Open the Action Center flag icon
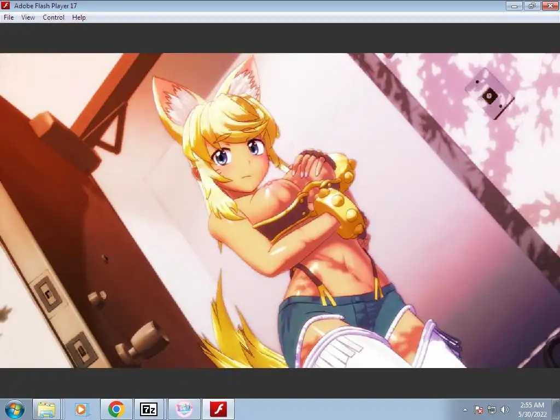Viewport: 560px width, 420px height. [x=479, y=410]
